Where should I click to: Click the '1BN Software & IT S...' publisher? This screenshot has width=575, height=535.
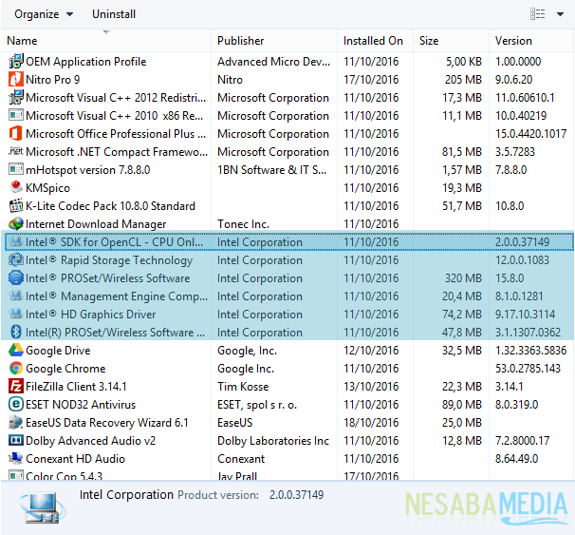coord(271,170)
